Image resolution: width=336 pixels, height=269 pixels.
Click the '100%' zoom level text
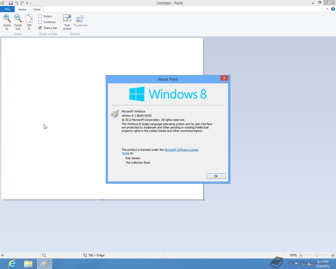click(x=293, y=255)
